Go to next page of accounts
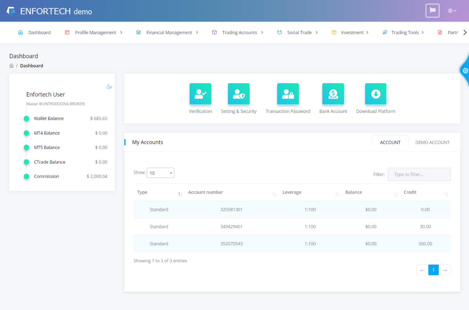The height and width of the screenshot is (310, 469). pos(445,270)
